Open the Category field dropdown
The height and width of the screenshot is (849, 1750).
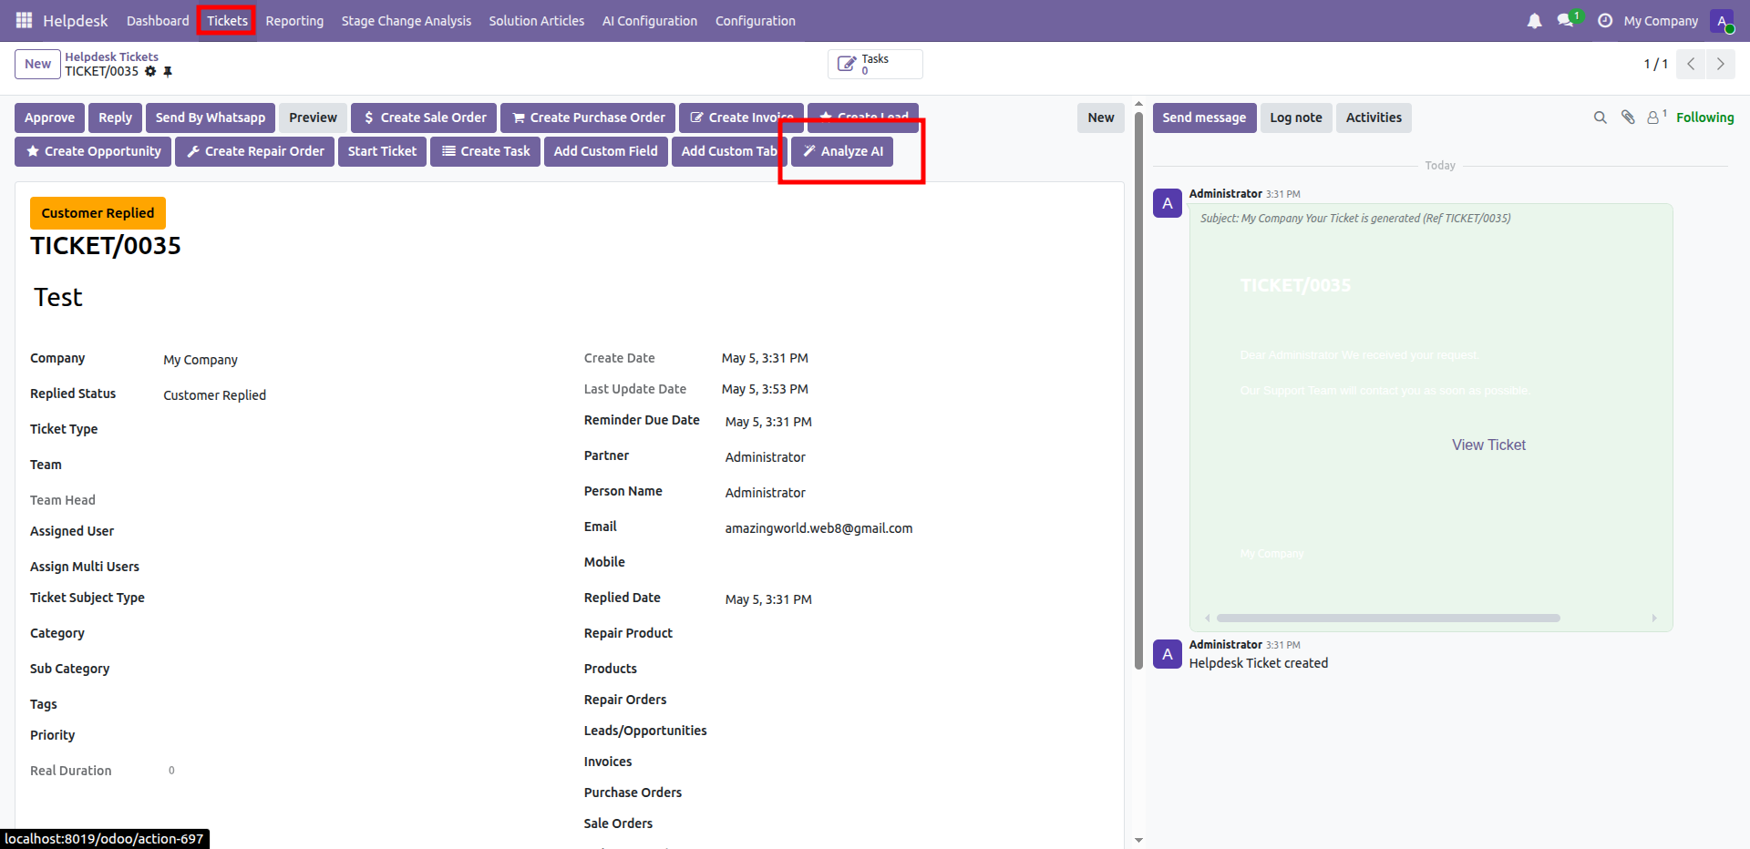click(x=359, y=633)
